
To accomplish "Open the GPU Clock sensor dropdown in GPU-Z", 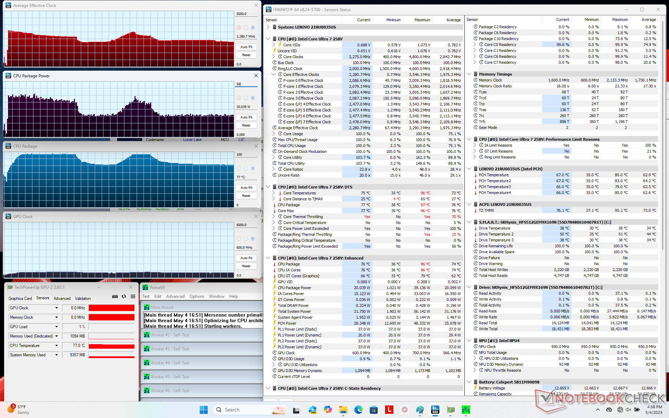I will 56,308.
